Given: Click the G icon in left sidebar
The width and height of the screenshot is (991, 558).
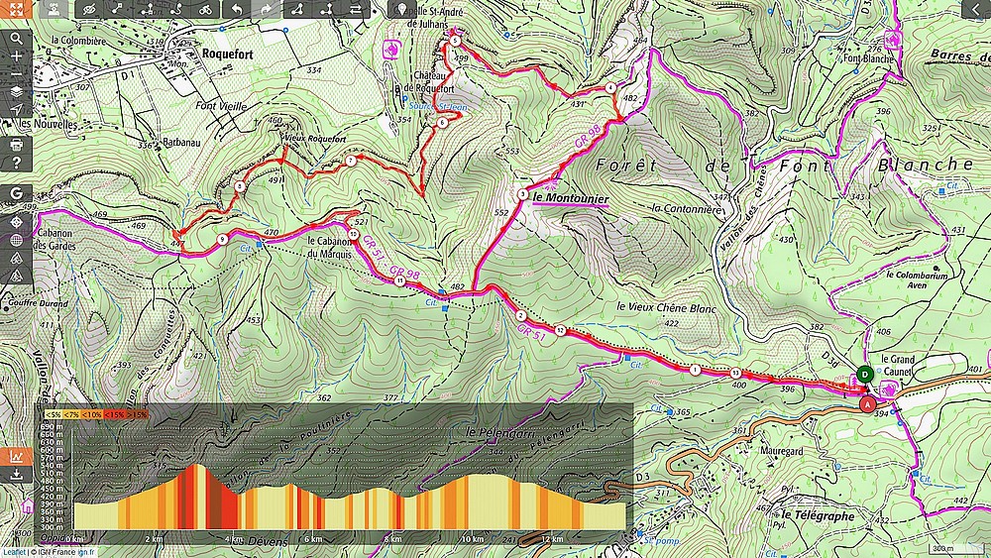Looking at the screenshot, I should [x=17, y=193].
